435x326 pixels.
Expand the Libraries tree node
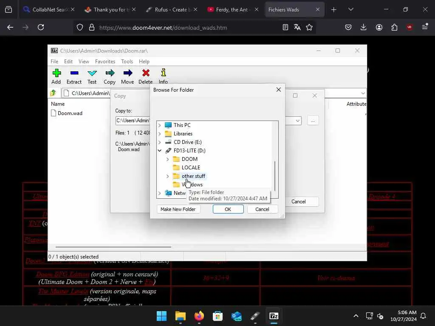(x=160, y=134)
